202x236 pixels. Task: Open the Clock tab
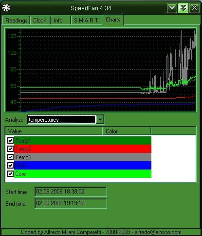click(40, 21)
